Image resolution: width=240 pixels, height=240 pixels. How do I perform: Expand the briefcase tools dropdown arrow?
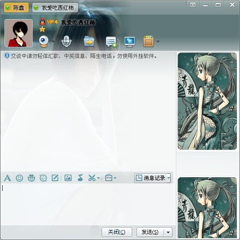coord(115,178)
